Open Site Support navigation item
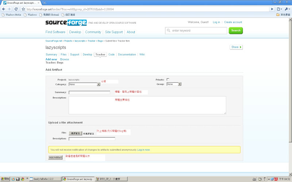The image size is (292, 182). [114, 32]
